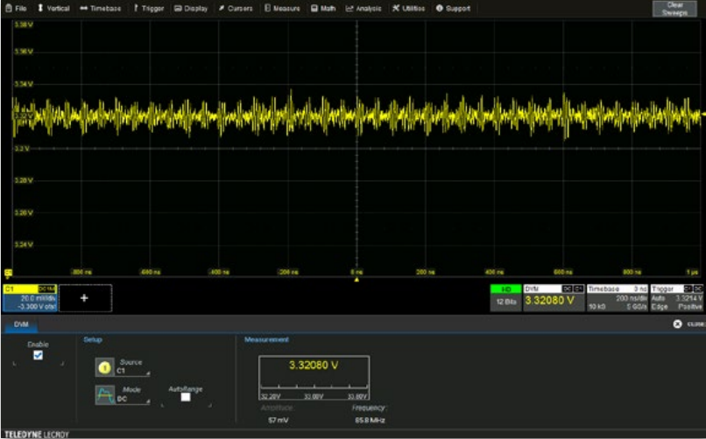
Task: Select the DVM tab
Action: click(21, 324)
